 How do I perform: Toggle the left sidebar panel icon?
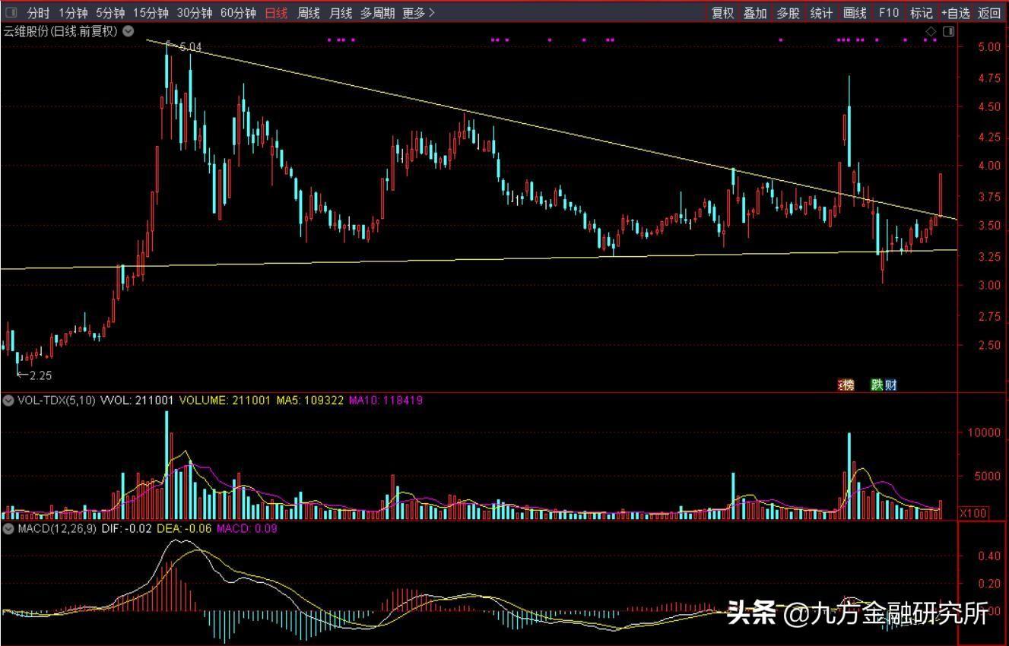[x=11, y=13]
